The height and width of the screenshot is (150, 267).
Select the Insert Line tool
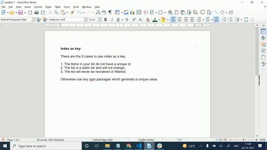[x=216, y=12]
